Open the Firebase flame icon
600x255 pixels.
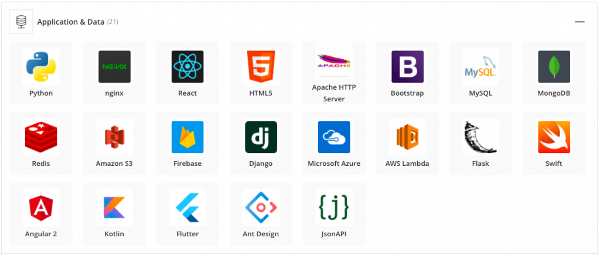[187, 137]
